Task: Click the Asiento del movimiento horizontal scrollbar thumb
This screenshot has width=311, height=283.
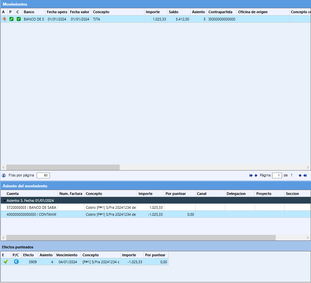Action: pos(141,237)
